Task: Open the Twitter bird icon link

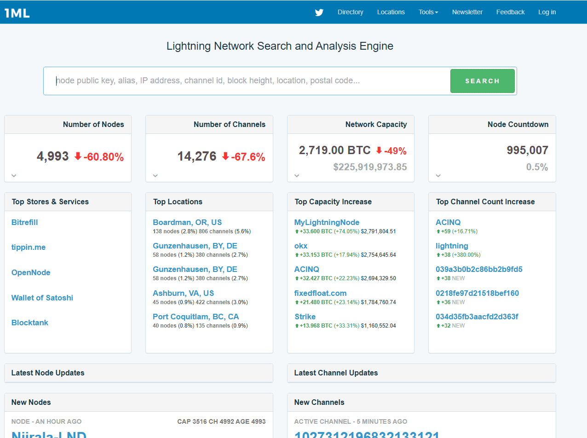Action: pyautogui.click(x=319, y=12)
